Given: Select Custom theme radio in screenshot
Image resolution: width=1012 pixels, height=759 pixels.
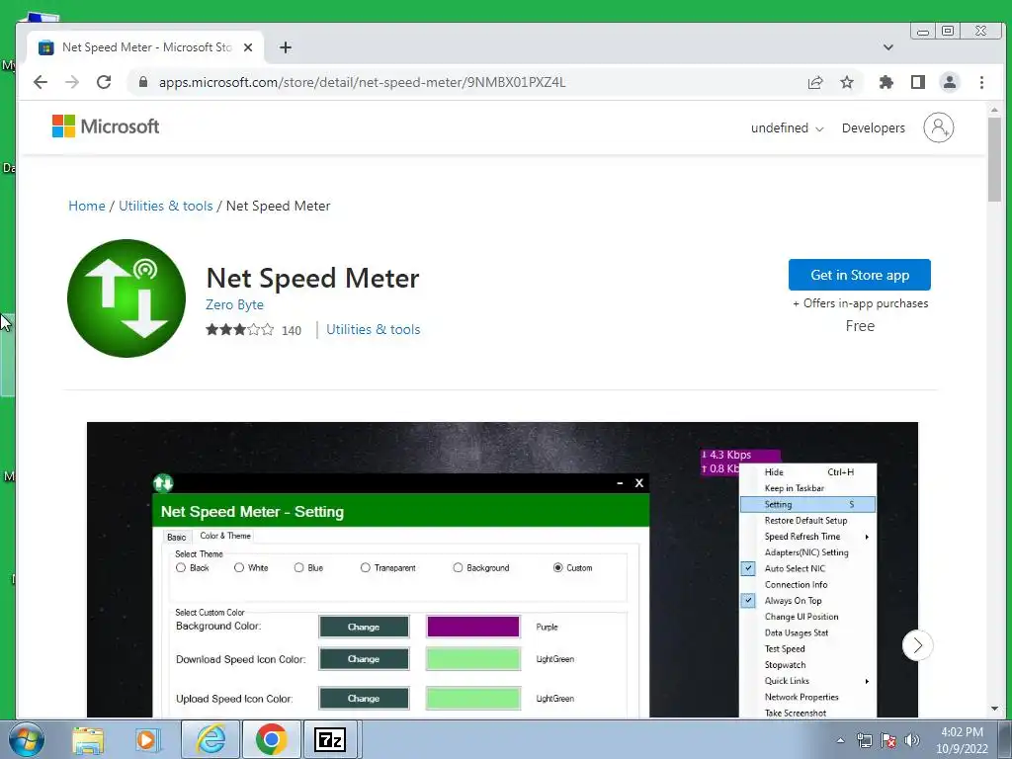Looking at the screenshot, I should click(557, 568).
